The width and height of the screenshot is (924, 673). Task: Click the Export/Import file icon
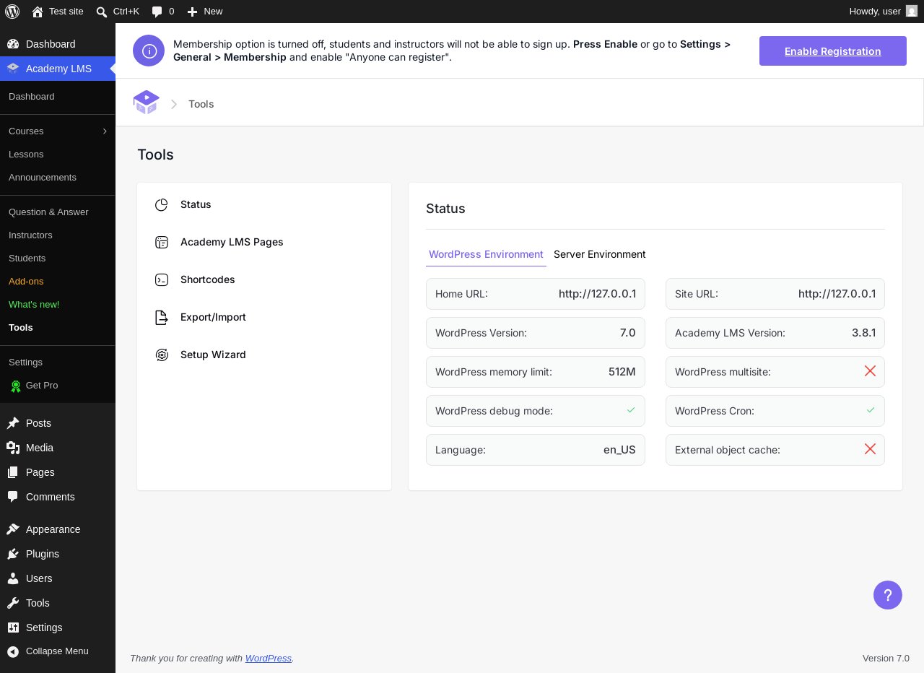[x=162, y=318]
